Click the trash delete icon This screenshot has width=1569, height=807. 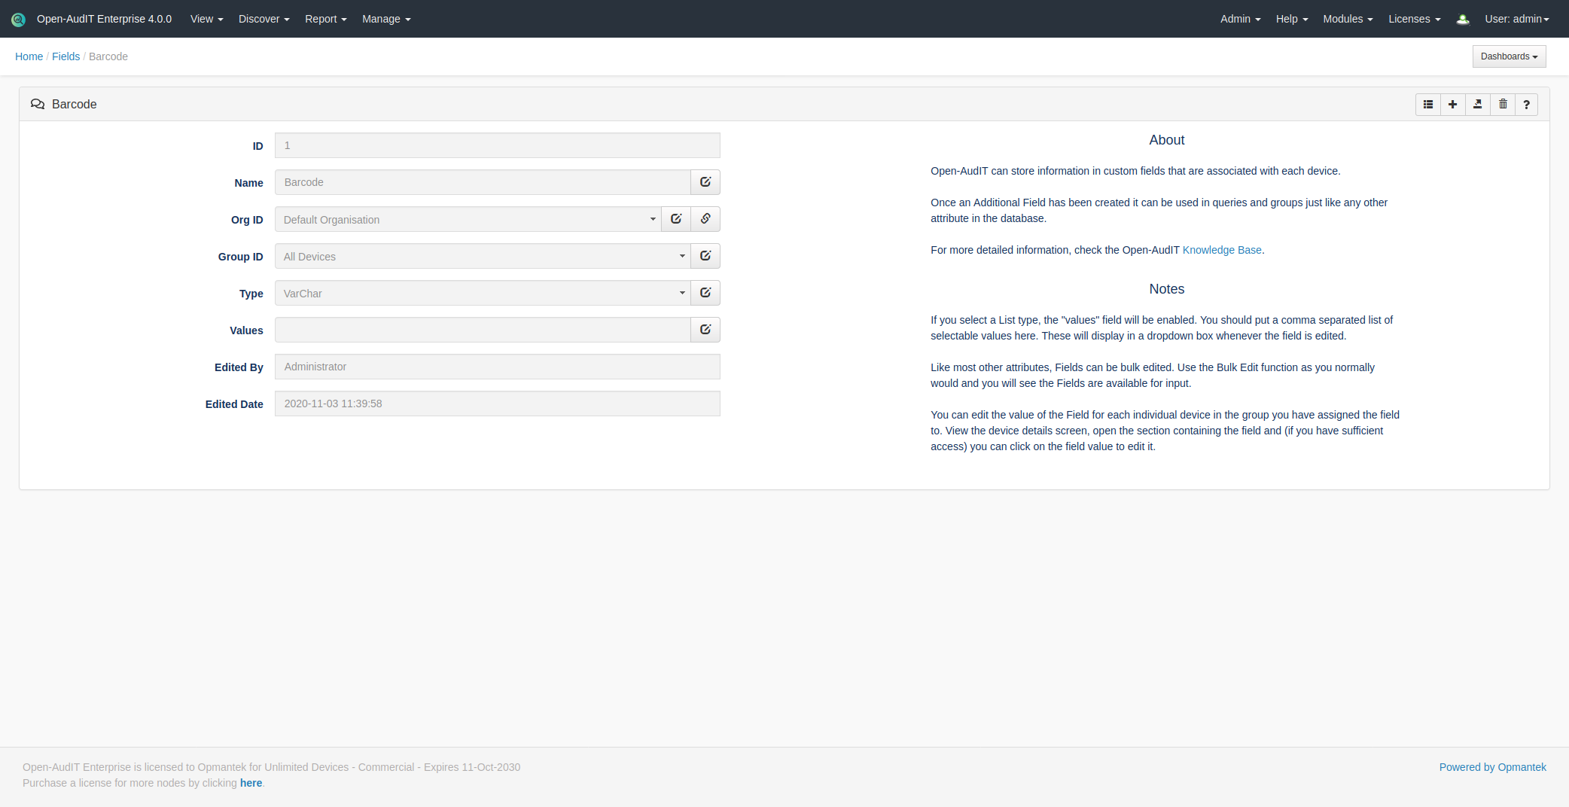pyautogui.click(x=1503, y=105)
